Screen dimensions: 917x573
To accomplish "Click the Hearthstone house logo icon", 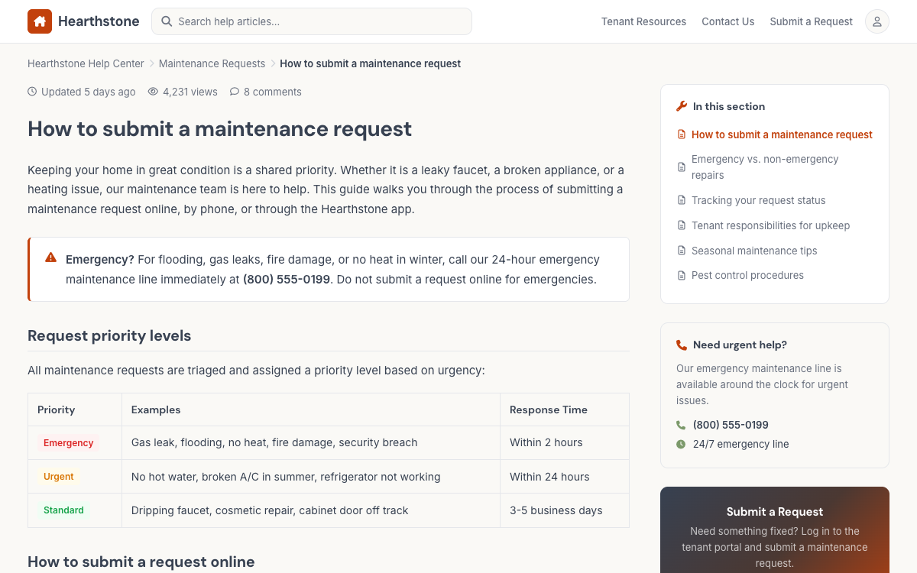I will pyautogui.click(x=40, y=21).
